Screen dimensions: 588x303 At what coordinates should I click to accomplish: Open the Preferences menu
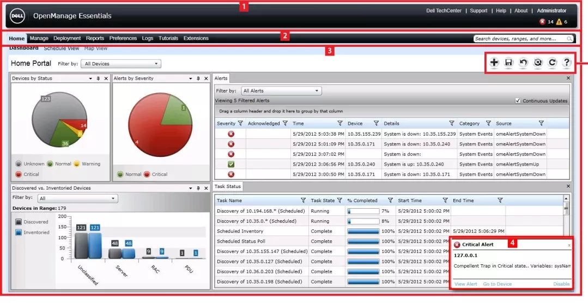pos(123,38)
